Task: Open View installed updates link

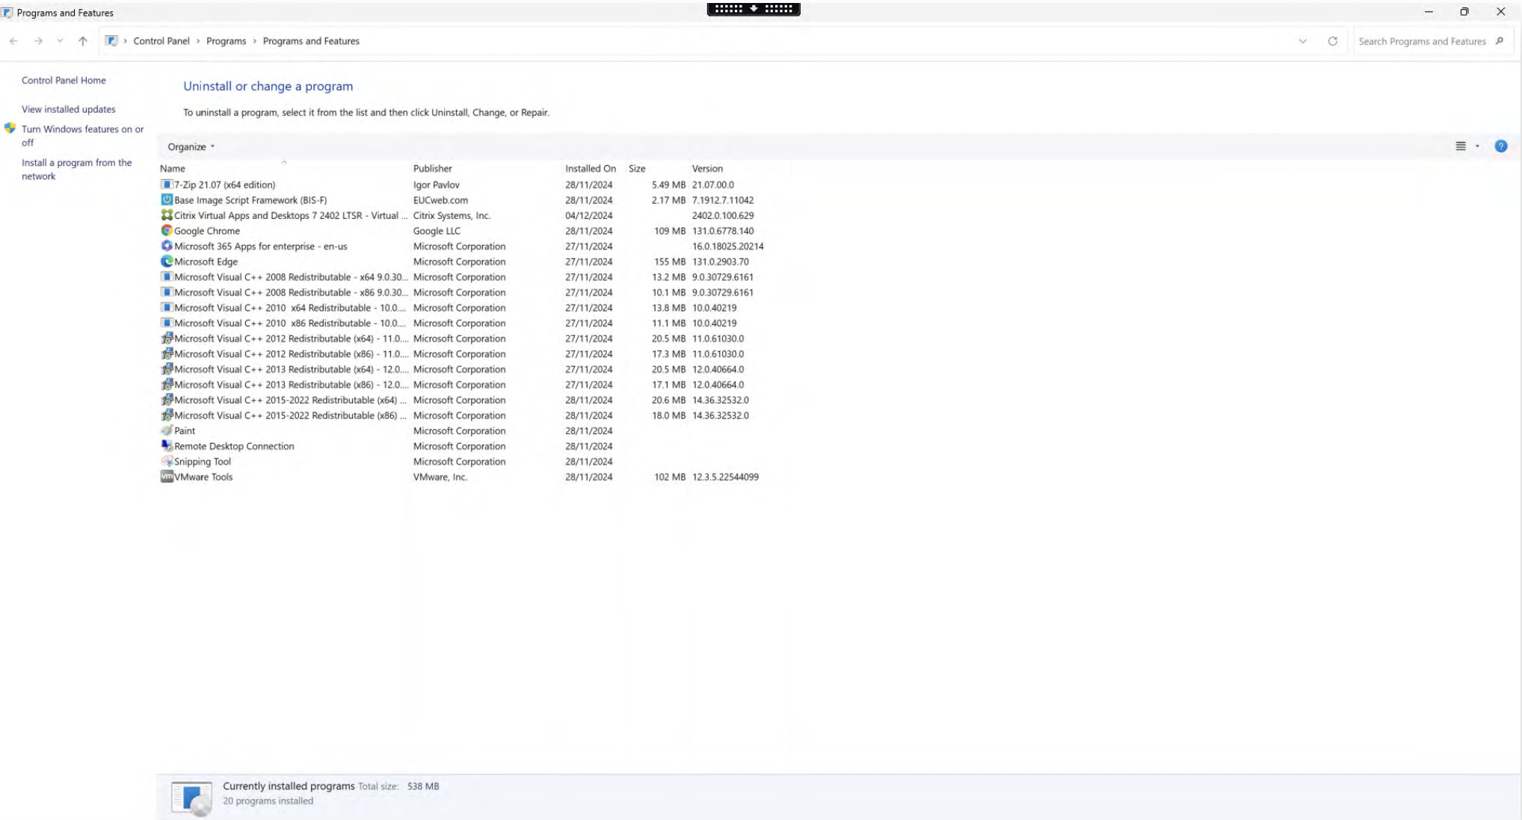Action: coord(69,109)
